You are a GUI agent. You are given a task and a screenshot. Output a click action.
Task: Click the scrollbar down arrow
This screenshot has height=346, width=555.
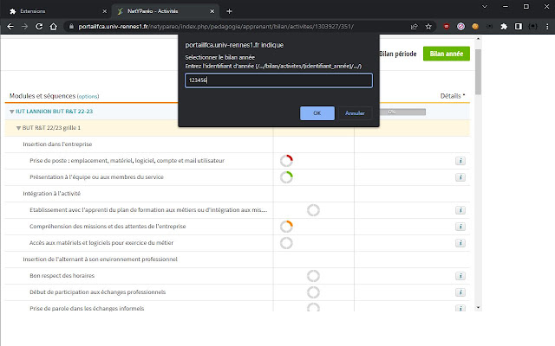[478, 308]
